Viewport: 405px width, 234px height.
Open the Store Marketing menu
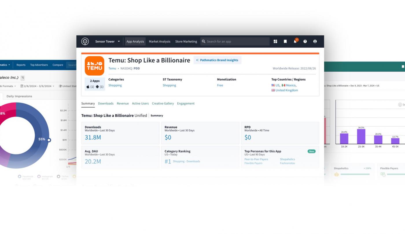click(186, 41)
